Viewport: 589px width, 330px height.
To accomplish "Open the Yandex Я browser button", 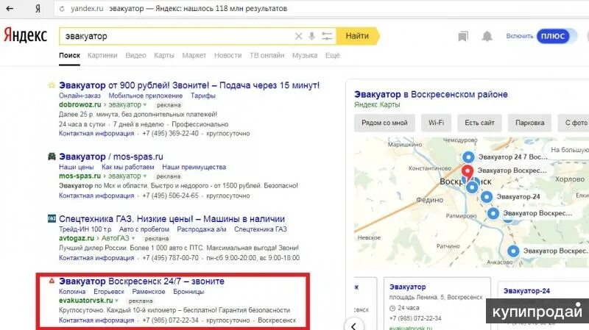I will [x=38, y=8].
